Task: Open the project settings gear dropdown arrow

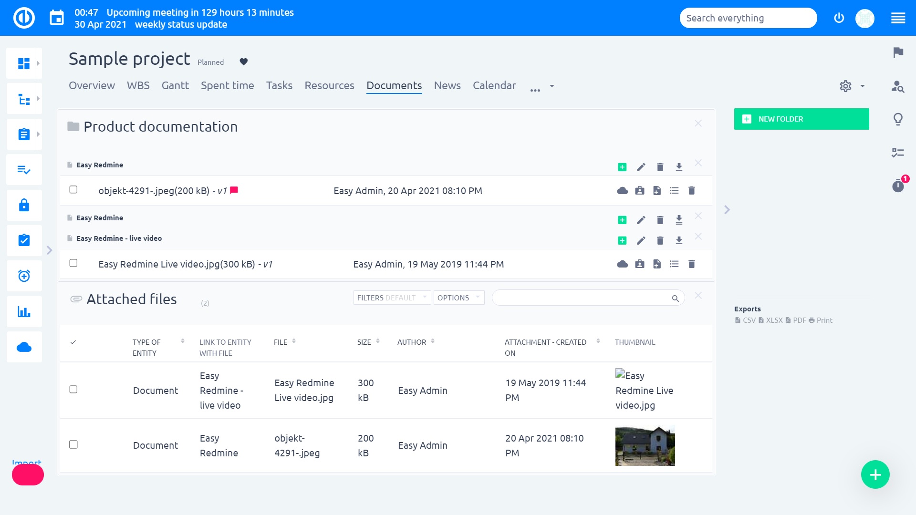Action: (863, 86)
